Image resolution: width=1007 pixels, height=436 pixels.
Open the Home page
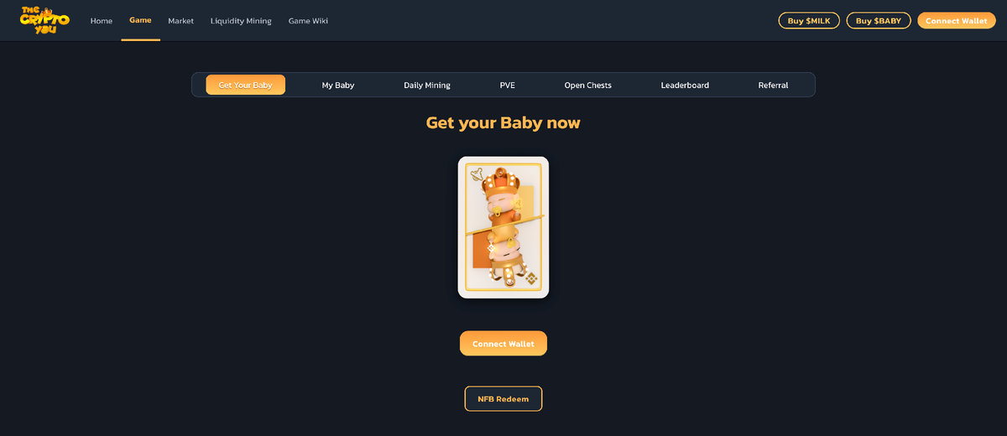point(102,21)
